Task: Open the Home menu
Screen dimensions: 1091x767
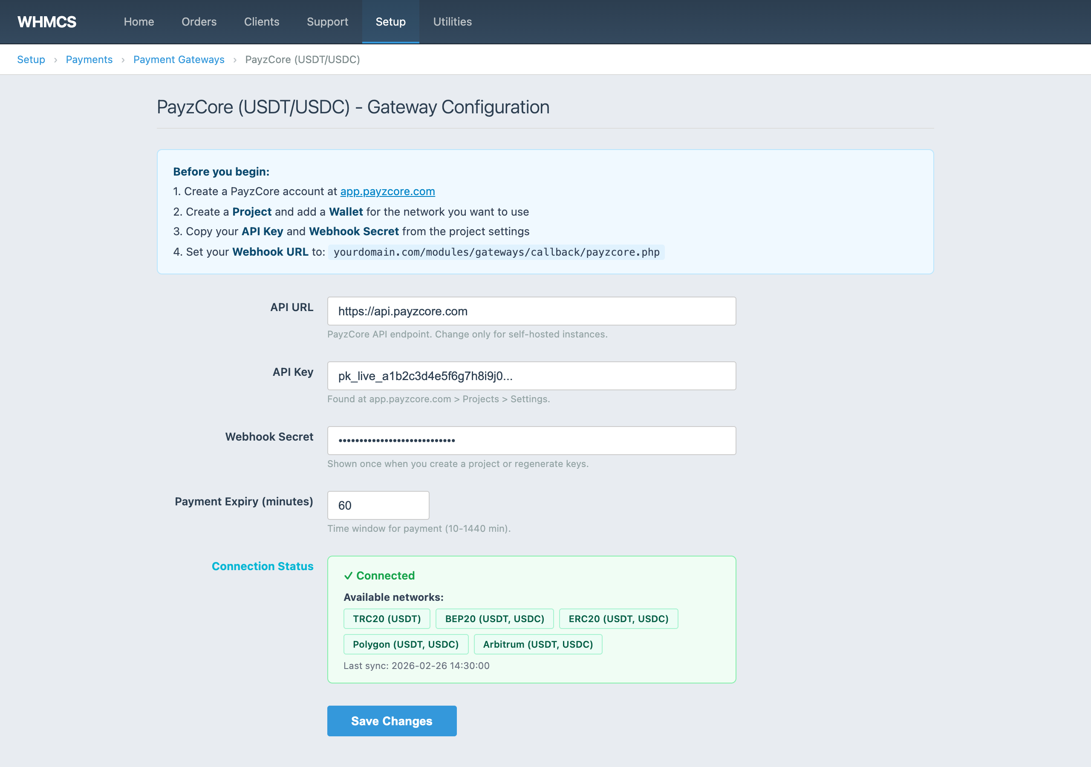Action: [x=139, y=22]
